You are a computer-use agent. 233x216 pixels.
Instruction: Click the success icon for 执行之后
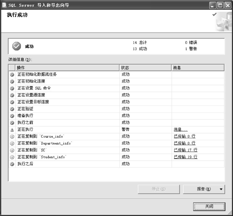tap(12, 164)
